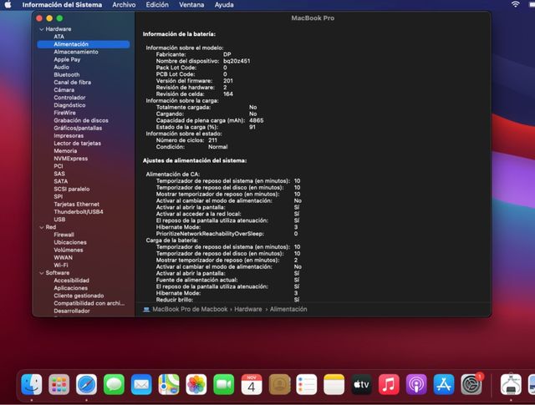The image size is (535, 405).
Task: Click the MacBook Pro computer icon in path bar
Action: [146, 310]
